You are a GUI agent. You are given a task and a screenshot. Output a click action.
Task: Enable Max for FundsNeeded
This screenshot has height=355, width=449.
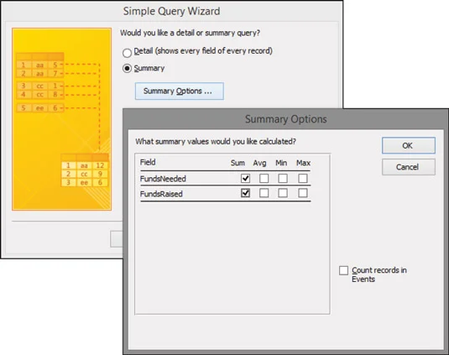(303, 179)
